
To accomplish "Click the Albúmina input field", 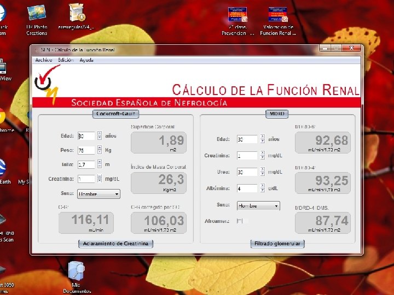I will click(x=247, y=188).
